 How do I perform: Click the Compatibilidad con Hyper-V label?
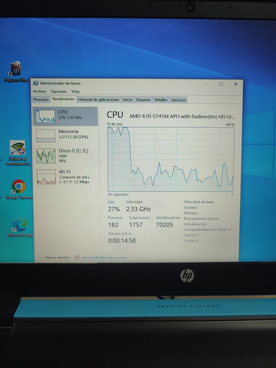208,230
